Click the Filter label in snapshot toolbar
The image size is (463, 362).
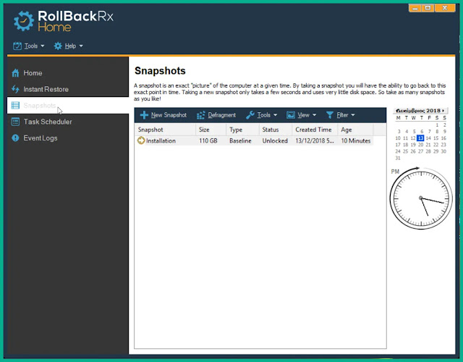point(342,115)
